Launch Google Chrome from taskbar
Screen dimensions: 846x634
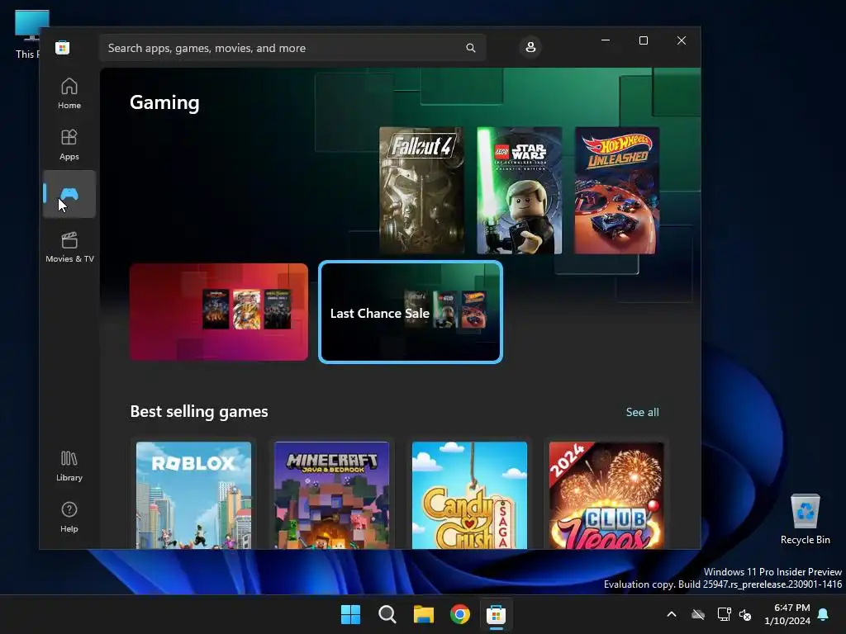click(x=459, y=614)
